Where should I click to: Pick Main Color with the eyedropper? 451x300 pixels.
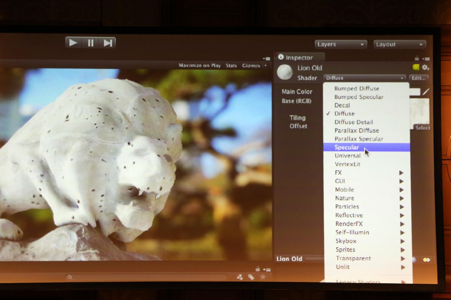426,91
